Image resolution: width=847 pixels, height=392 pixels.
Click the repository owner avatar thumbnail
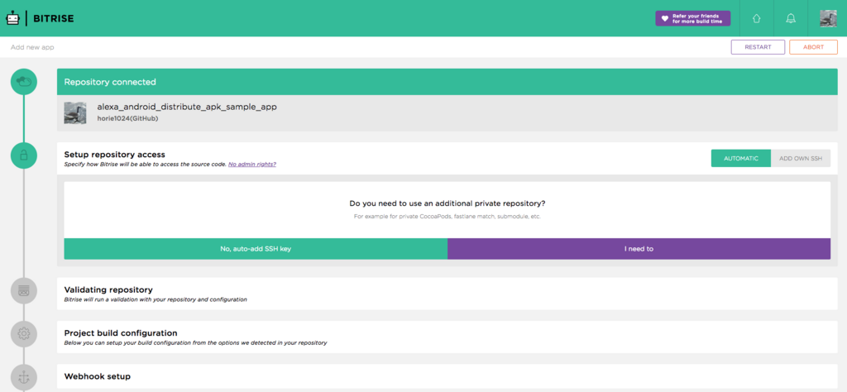75,112
